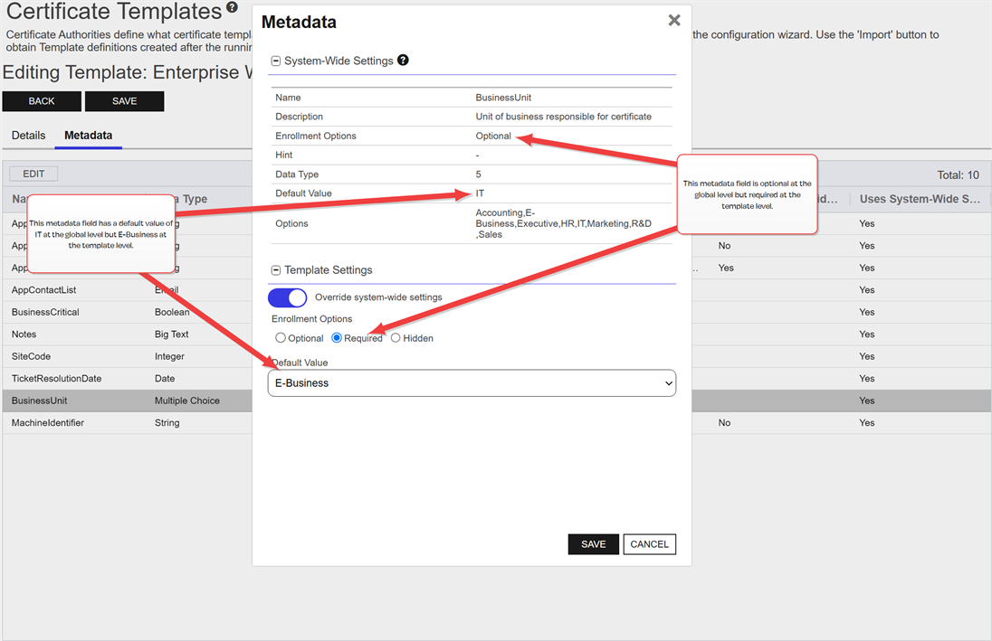Screen dimensions: 992x641
Task: Switch to the Details tab
Action: [x=28, y=136]
